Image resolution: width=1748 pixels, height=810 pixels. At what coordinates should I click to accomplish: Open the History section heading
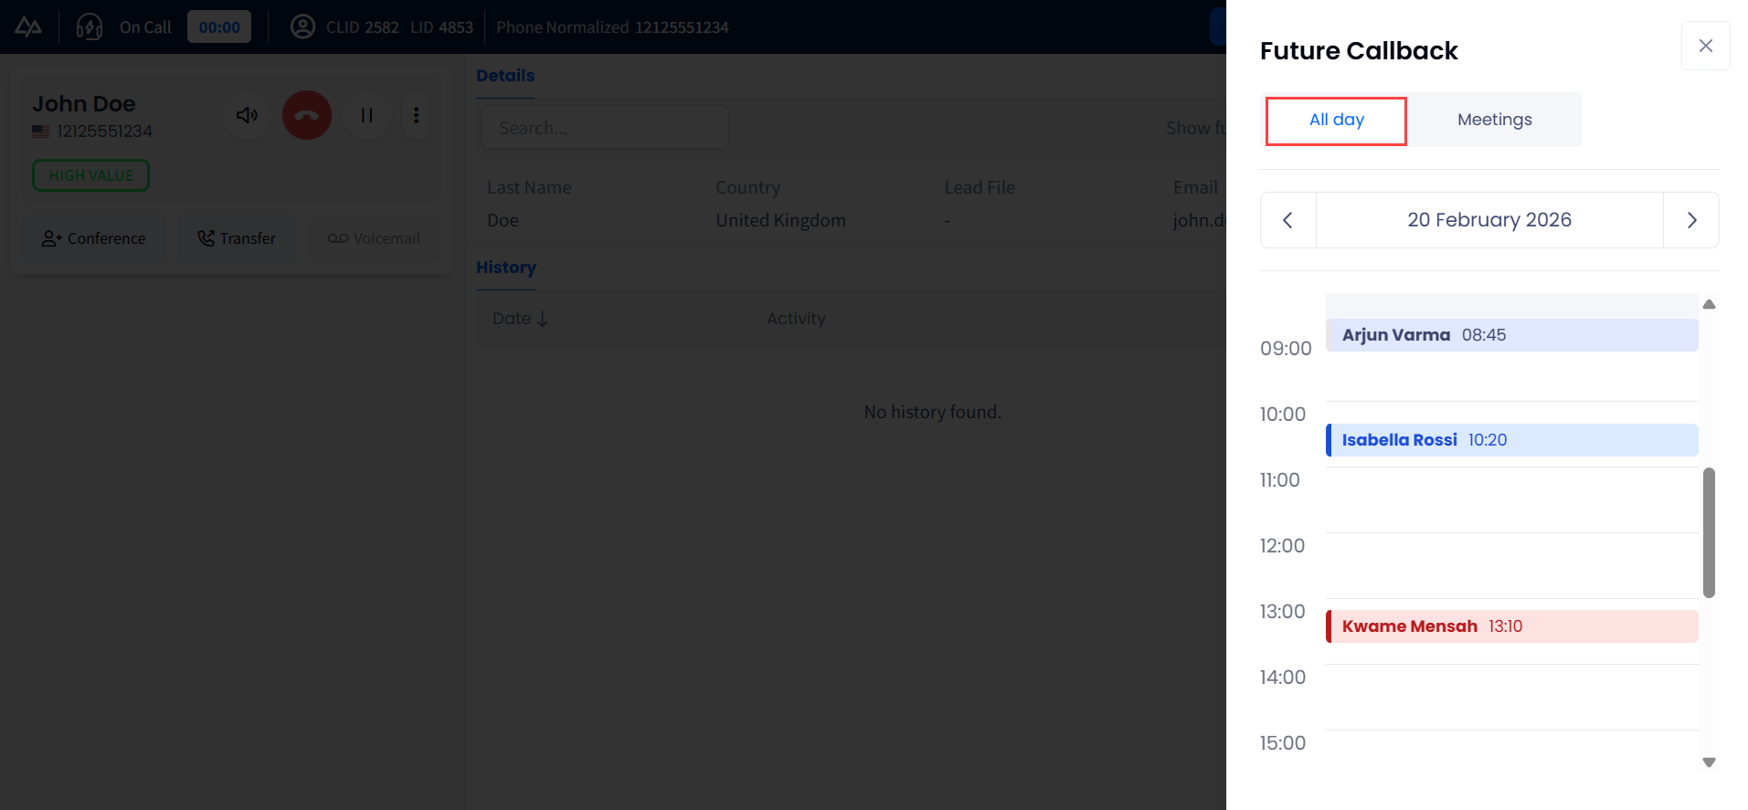coord(506,268)
